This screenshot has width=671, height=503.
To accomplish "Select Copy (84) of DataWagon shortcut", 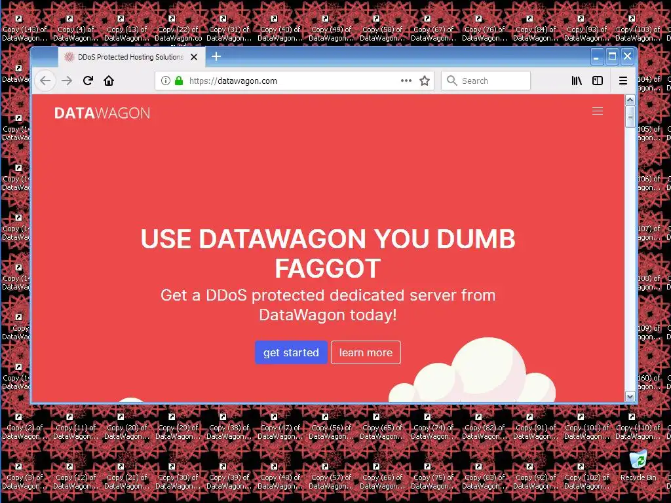I will point(536,28).
